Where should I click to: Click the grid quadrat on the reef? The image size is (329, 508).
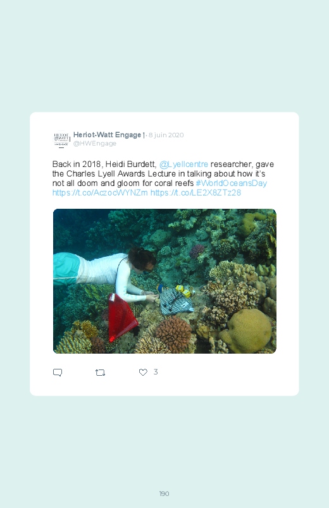pos(175,302)
